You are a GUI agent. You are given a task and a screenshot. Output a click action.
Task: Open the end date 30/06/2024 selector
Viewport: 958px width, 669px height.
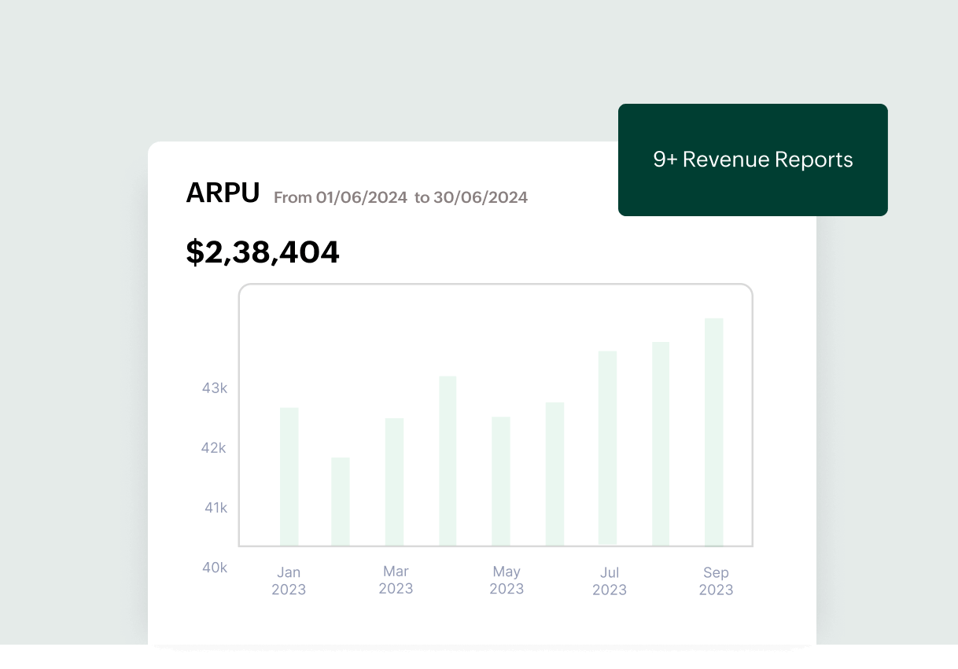(480, 197)
